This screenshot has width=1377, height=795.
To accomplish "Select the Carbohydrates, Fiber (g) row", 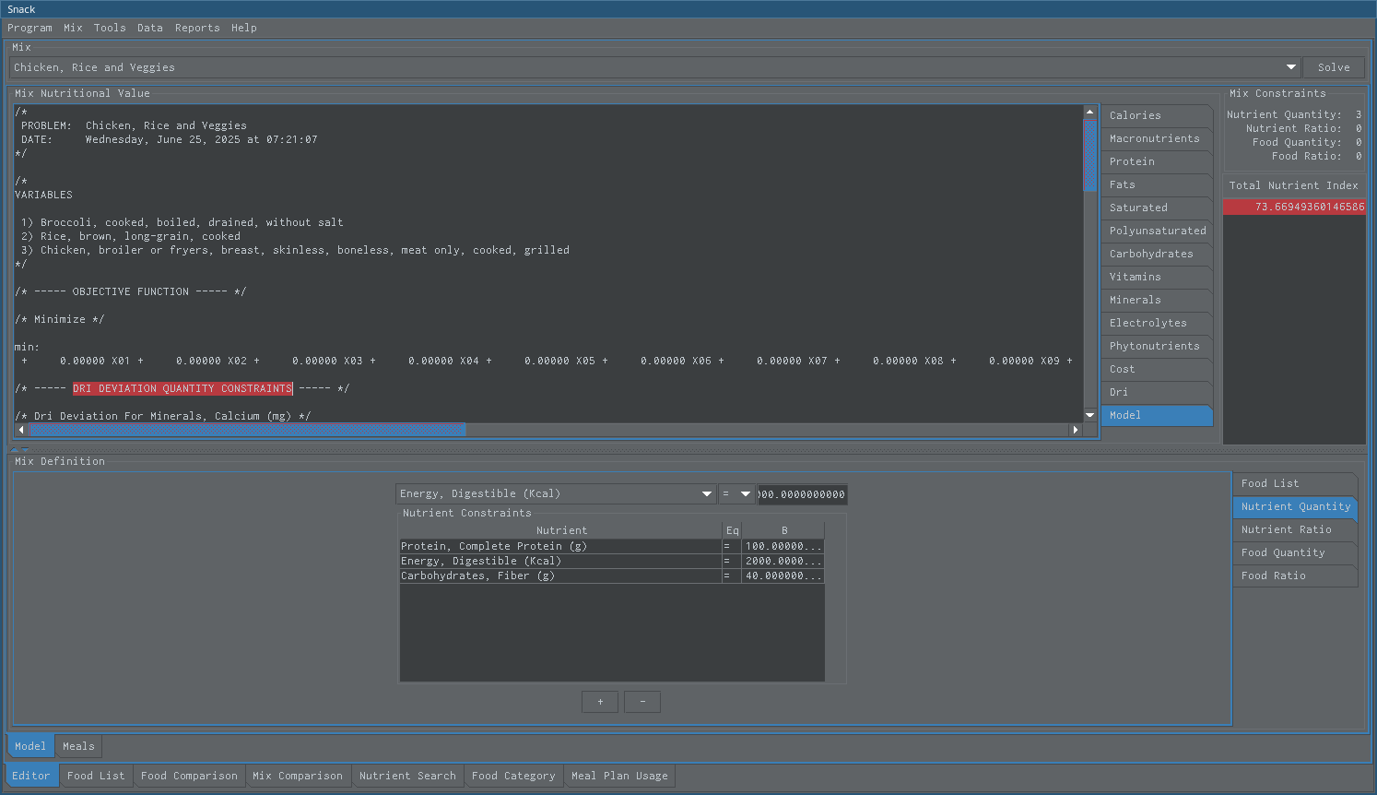I will (x=612, y=575).
